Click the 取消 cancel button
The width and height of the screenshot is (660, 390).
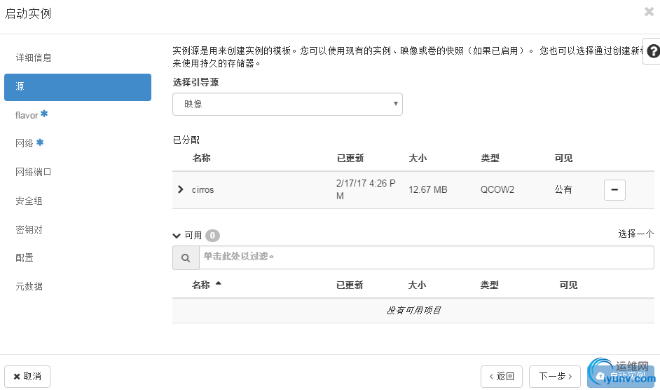click(x=27, y=377)
